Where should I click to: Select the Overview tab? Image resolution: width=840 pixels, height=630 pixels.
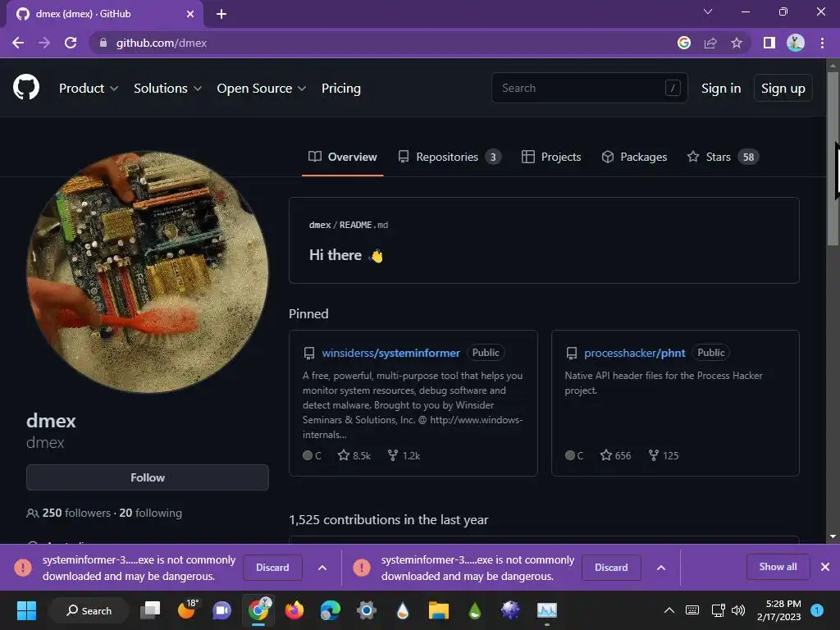tap(342, 157)
